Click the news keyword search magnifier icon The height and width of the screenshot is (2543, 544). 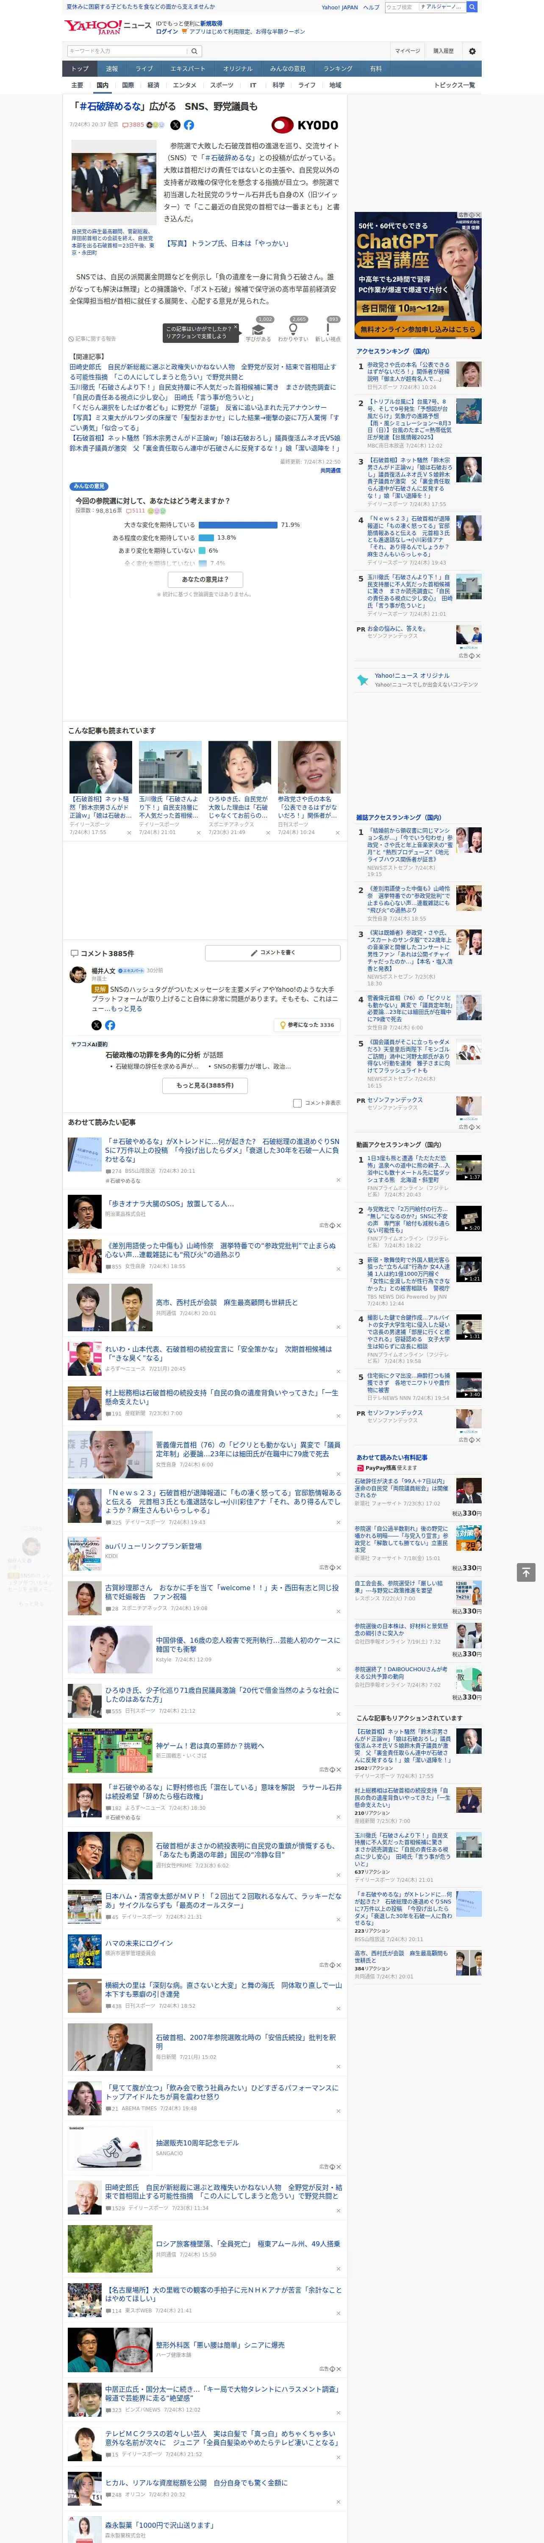coord(194,50)
